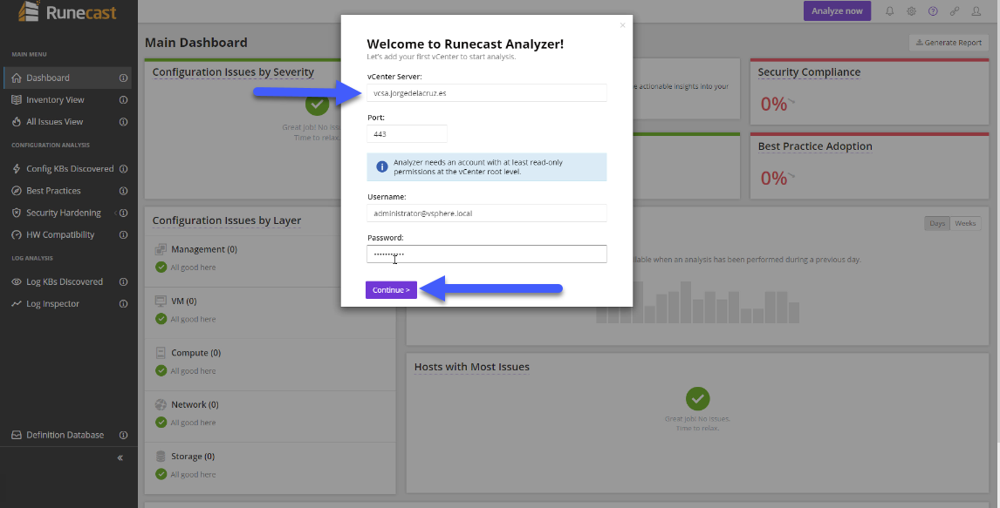Close the Welcome dialog with X
The width and height of the screenshot is (1000, 508).
tap(622, 25)
